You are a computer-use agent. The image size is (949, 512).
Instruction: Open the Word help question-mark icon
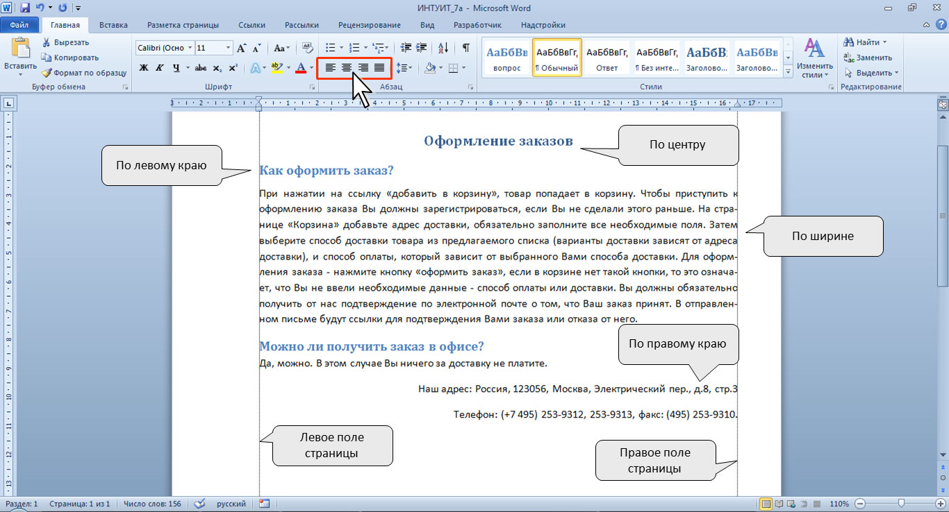(941, 25)
